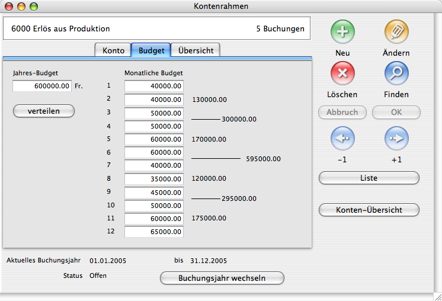
Task: Open the Liste button
Action: (369, 178)
